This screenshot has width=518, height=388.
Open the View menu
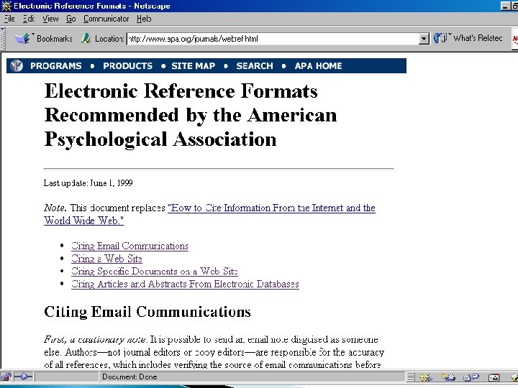click(50, 19)
